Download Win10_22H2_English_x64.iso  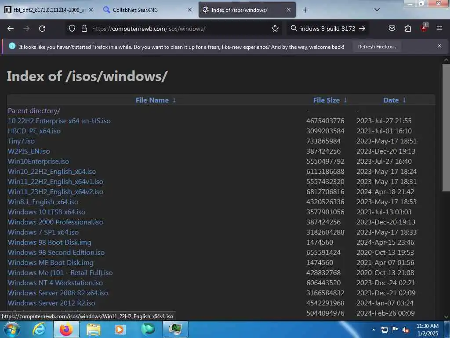pyautogui.click(x=52, y=171)
